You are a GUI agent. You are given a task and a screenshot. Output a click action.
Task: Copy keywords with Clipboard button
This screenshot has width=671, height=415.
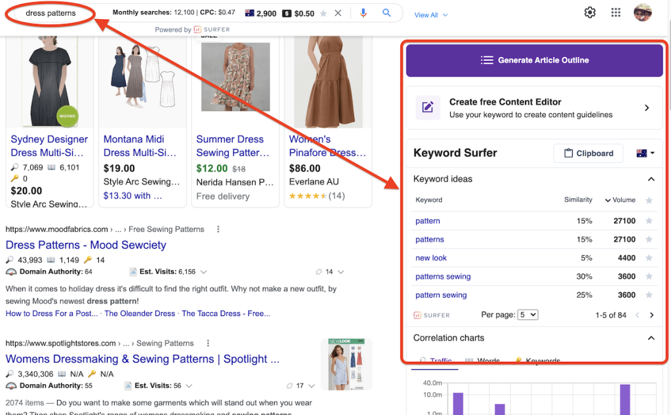click(x=588, y=153)
